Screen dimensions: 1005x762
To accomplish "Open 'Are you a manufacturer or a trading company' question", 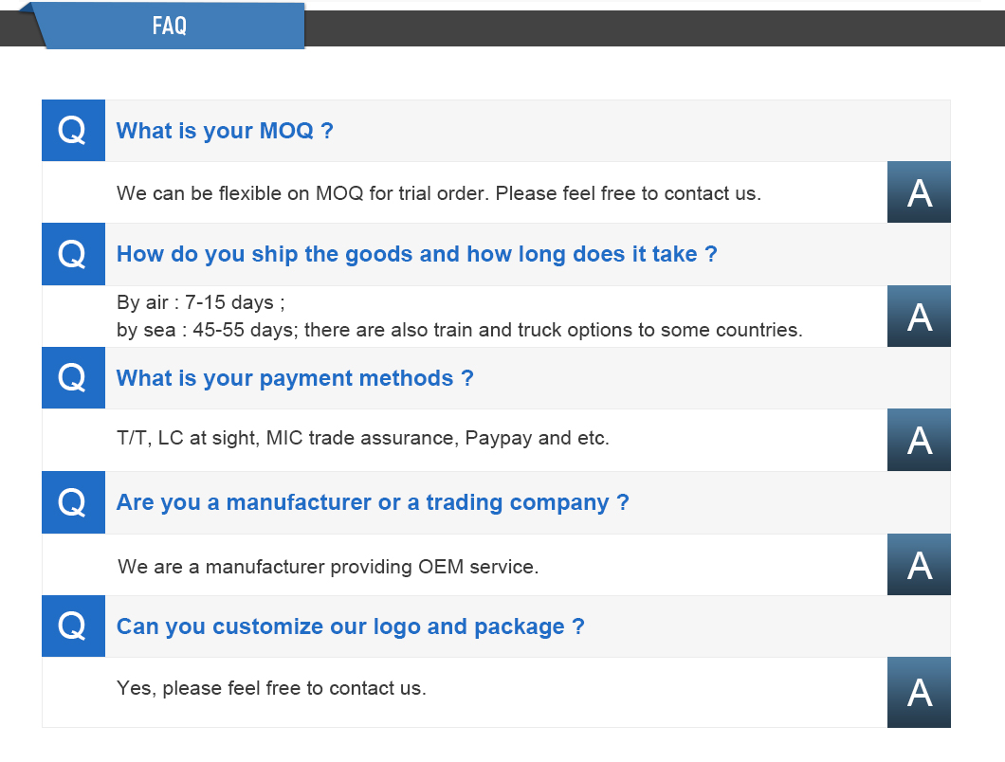I will (373, 502).
